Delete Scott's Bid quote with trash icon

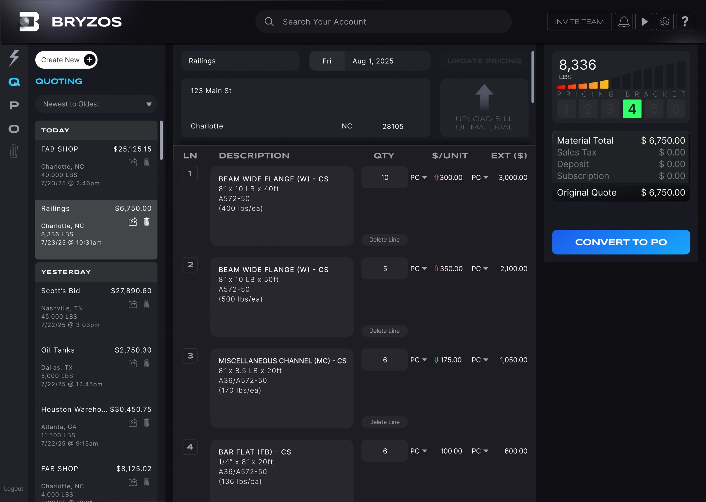tap(146, 304)
